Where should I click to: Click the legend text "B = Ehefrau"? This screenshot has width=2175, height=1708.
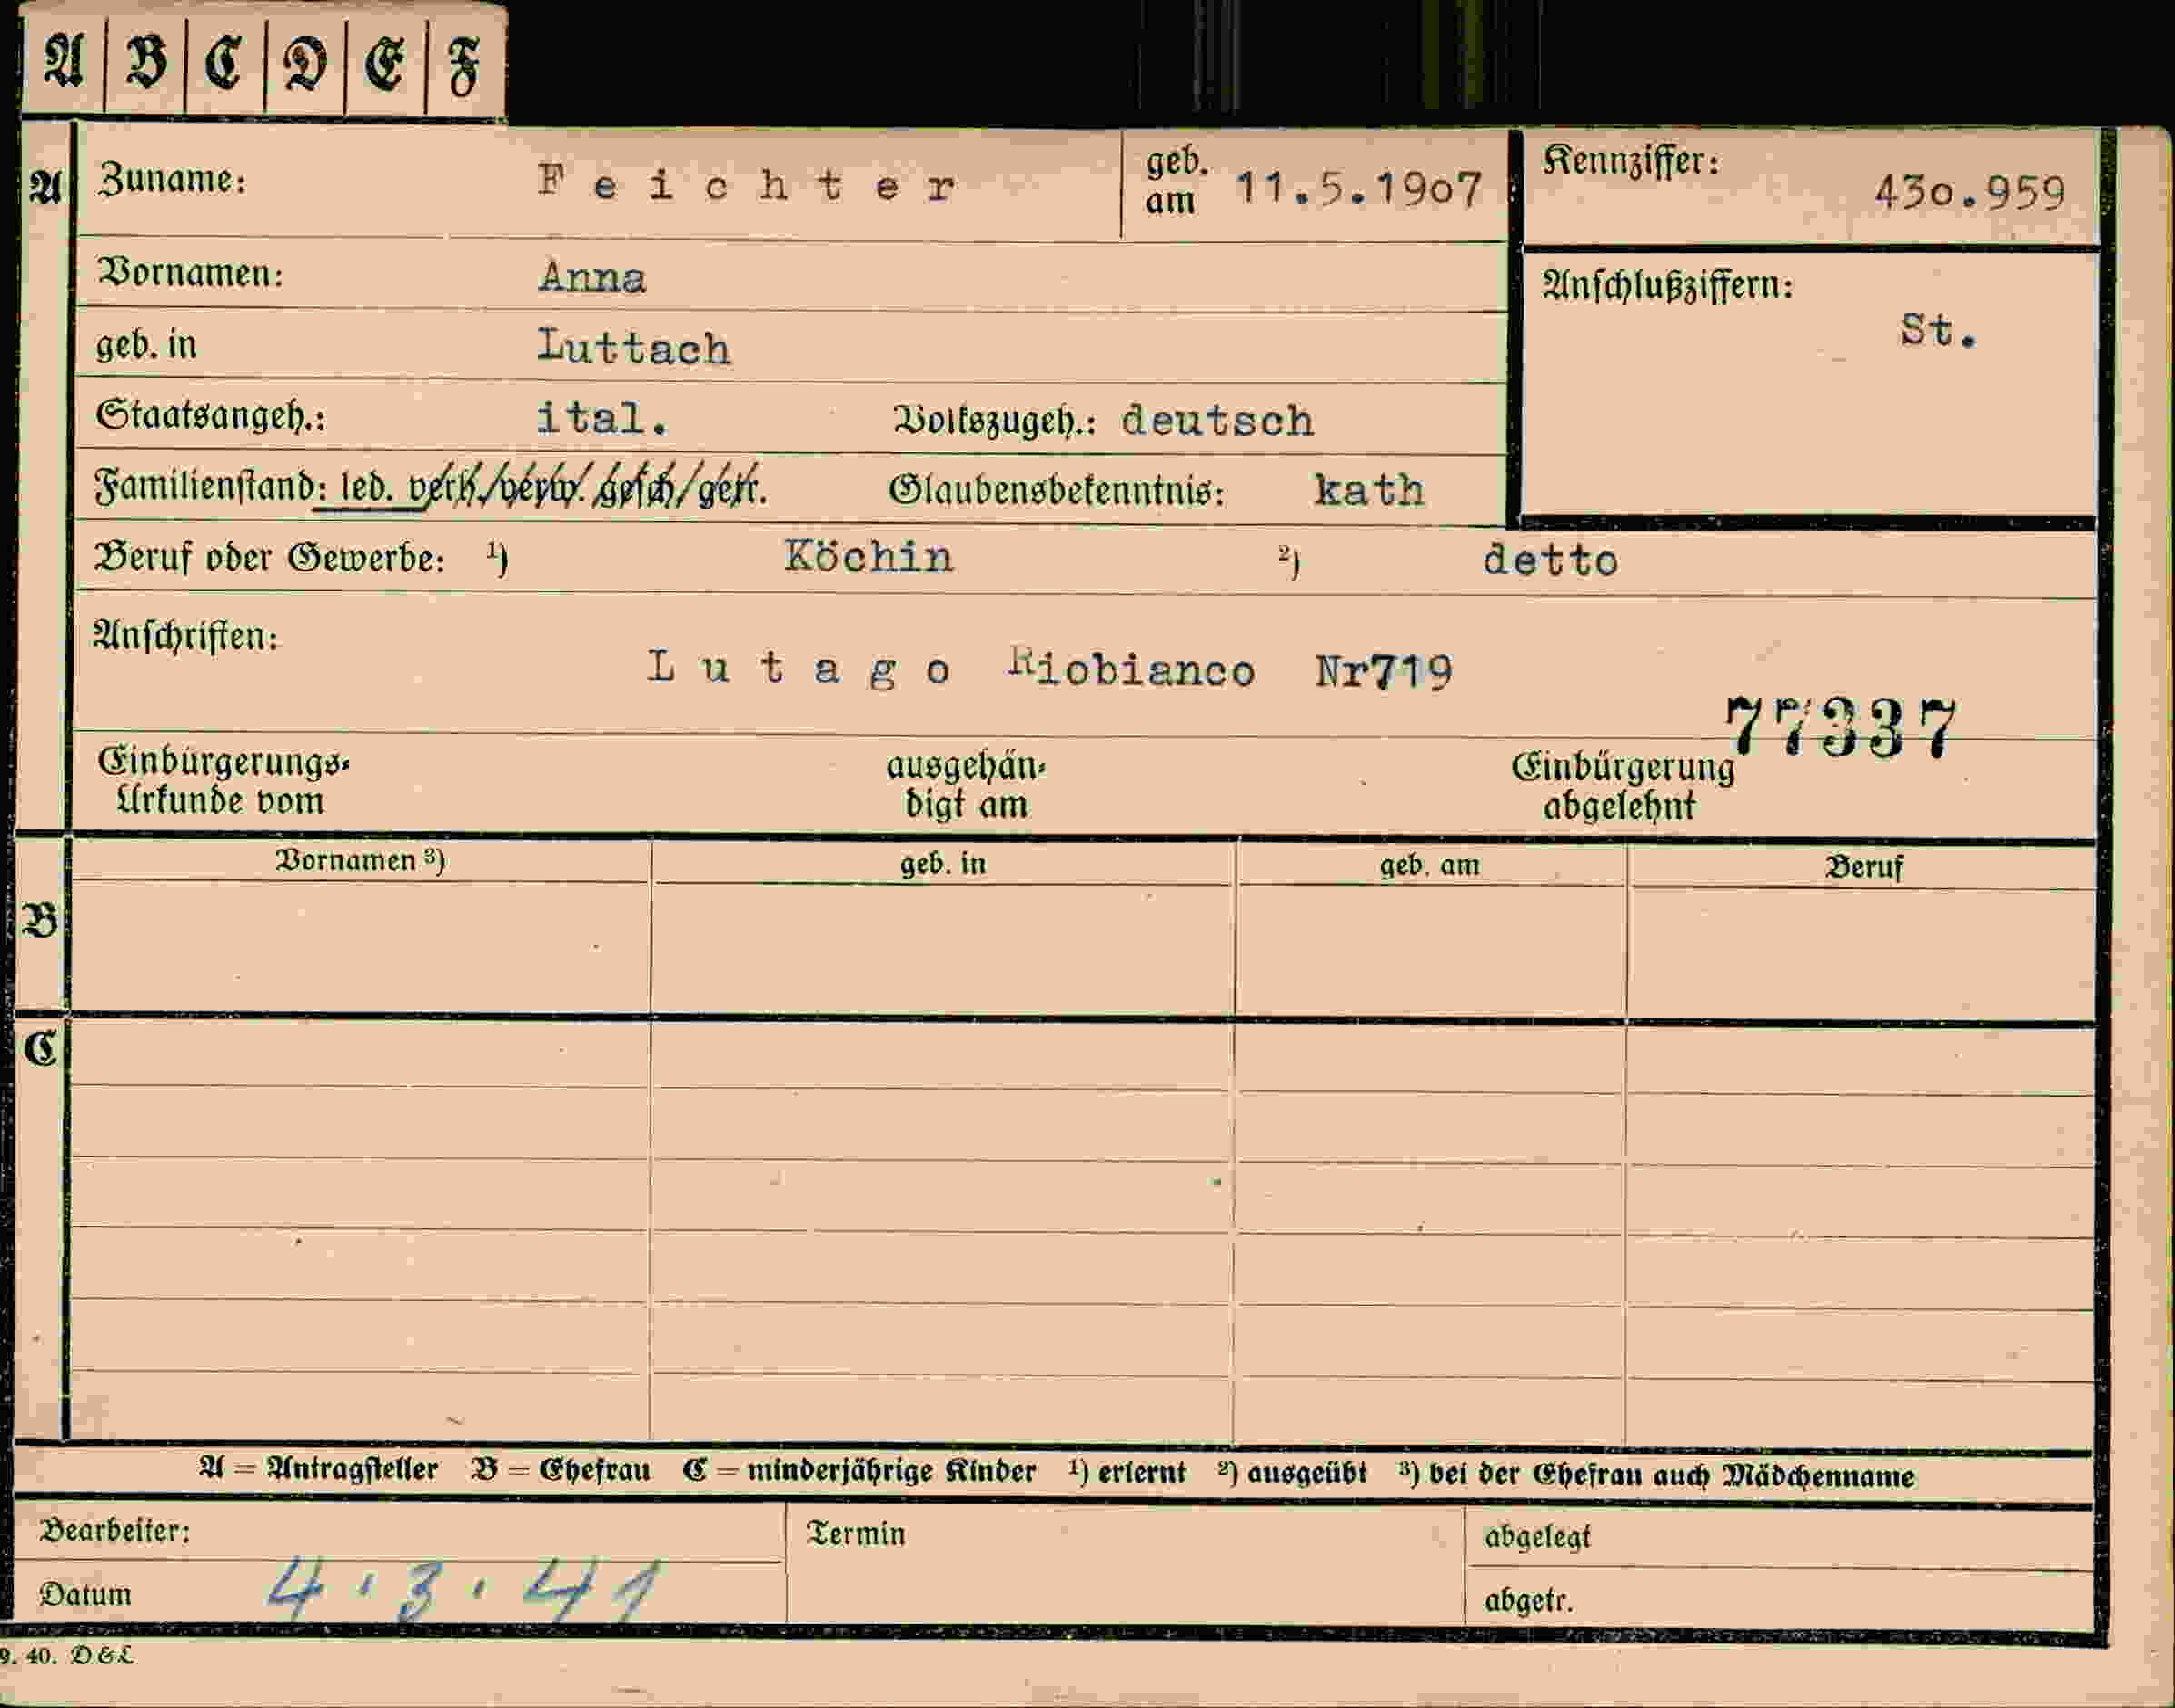tap(561, 1470)
